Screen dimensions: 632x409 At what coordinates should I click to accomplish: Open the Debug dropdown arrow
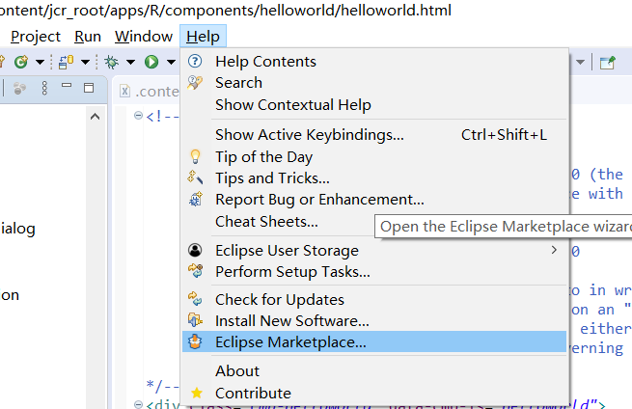tap(130, 63)
